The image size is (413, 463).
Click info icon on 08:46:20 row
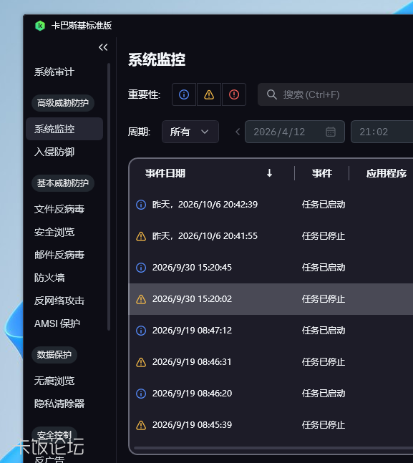click(x=141, y=394)
